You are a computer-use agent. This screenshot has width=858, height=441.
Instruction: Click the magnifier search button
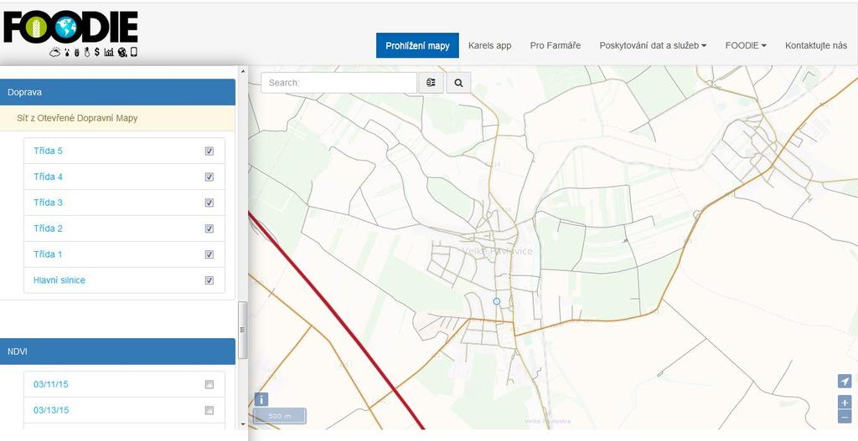click(458, 83)
